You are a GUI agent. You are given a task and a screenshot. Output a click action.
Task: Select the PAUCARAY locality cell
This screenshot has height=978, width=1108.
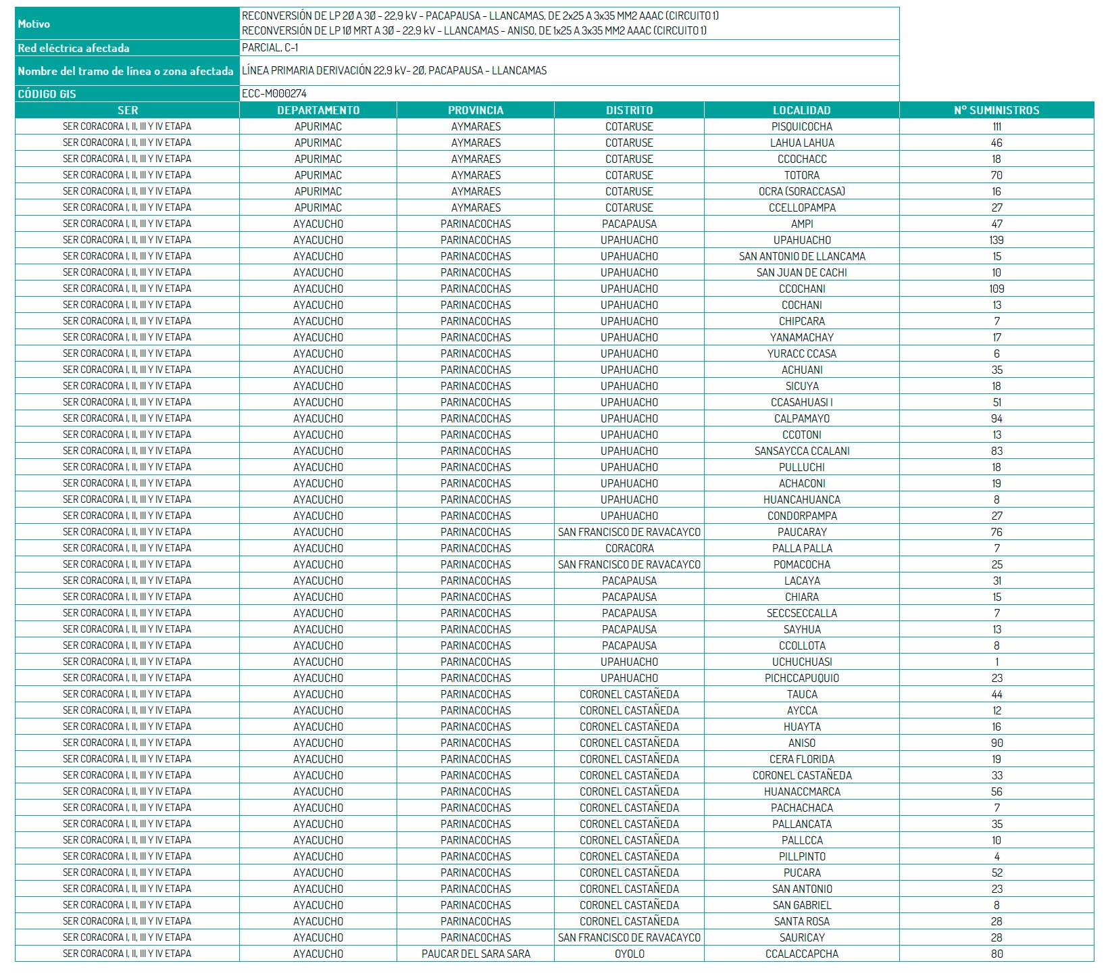802,532
